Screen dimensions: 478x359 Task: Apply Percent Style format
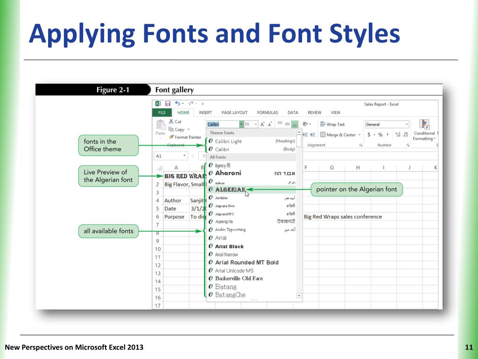click(380, 135)
